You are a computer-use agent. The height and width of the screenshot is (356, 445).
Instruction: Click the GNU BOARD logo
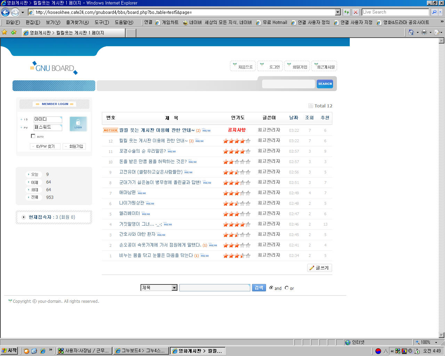54,68
